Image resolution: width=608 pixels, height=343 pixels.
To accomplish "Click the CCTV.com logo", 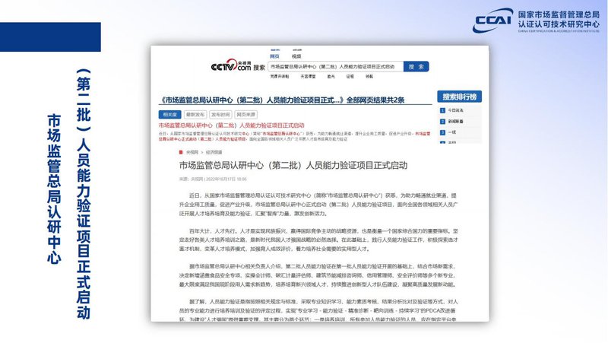I will 230,67.
